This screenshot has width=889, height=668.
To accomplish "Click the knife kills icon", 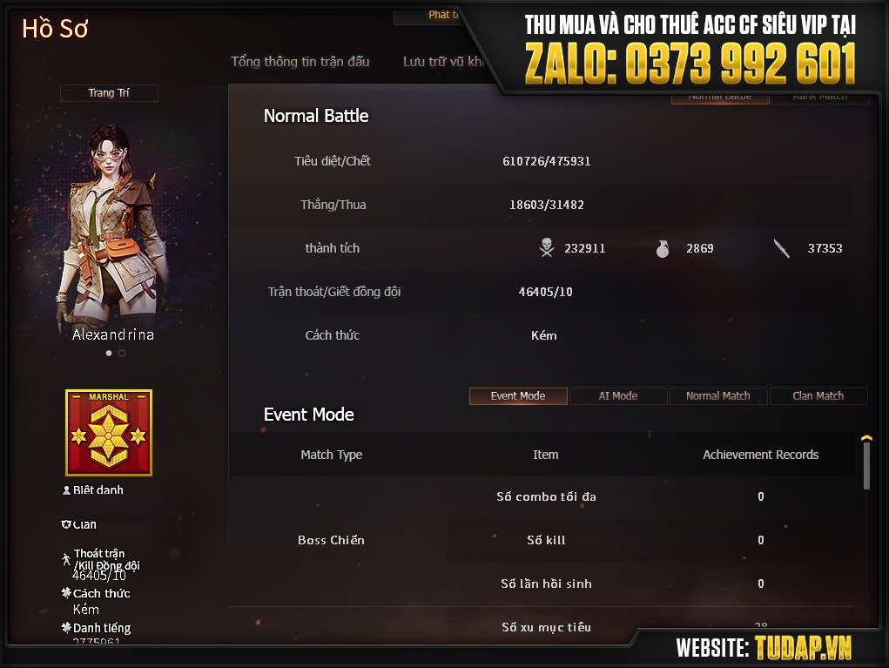I will tap(782, 248).
